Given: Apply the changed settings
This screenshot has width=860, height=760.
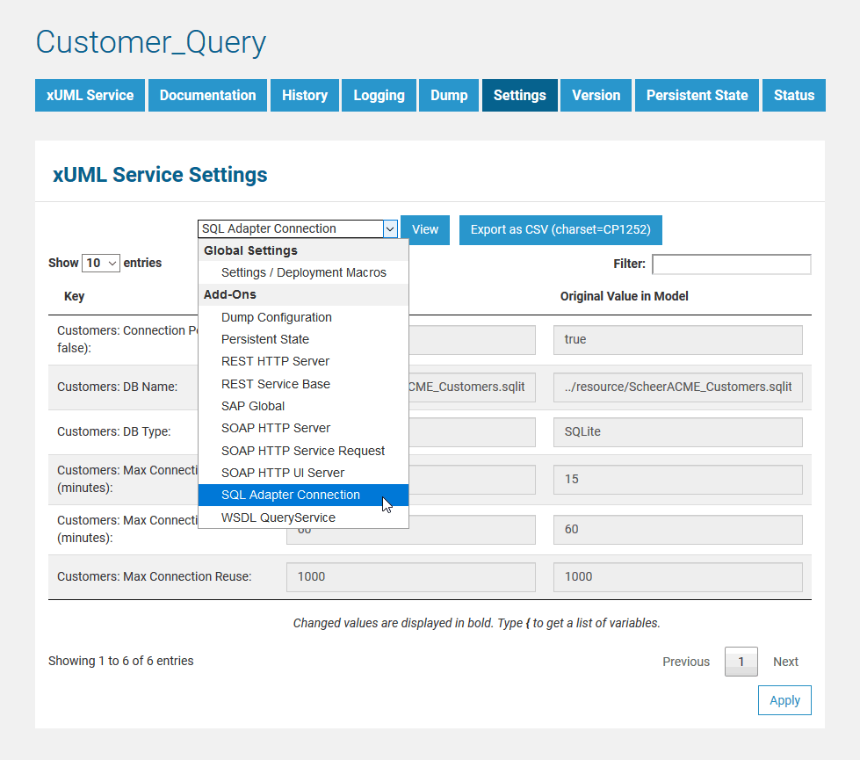Looking at the screenshot, I should 784,700.
